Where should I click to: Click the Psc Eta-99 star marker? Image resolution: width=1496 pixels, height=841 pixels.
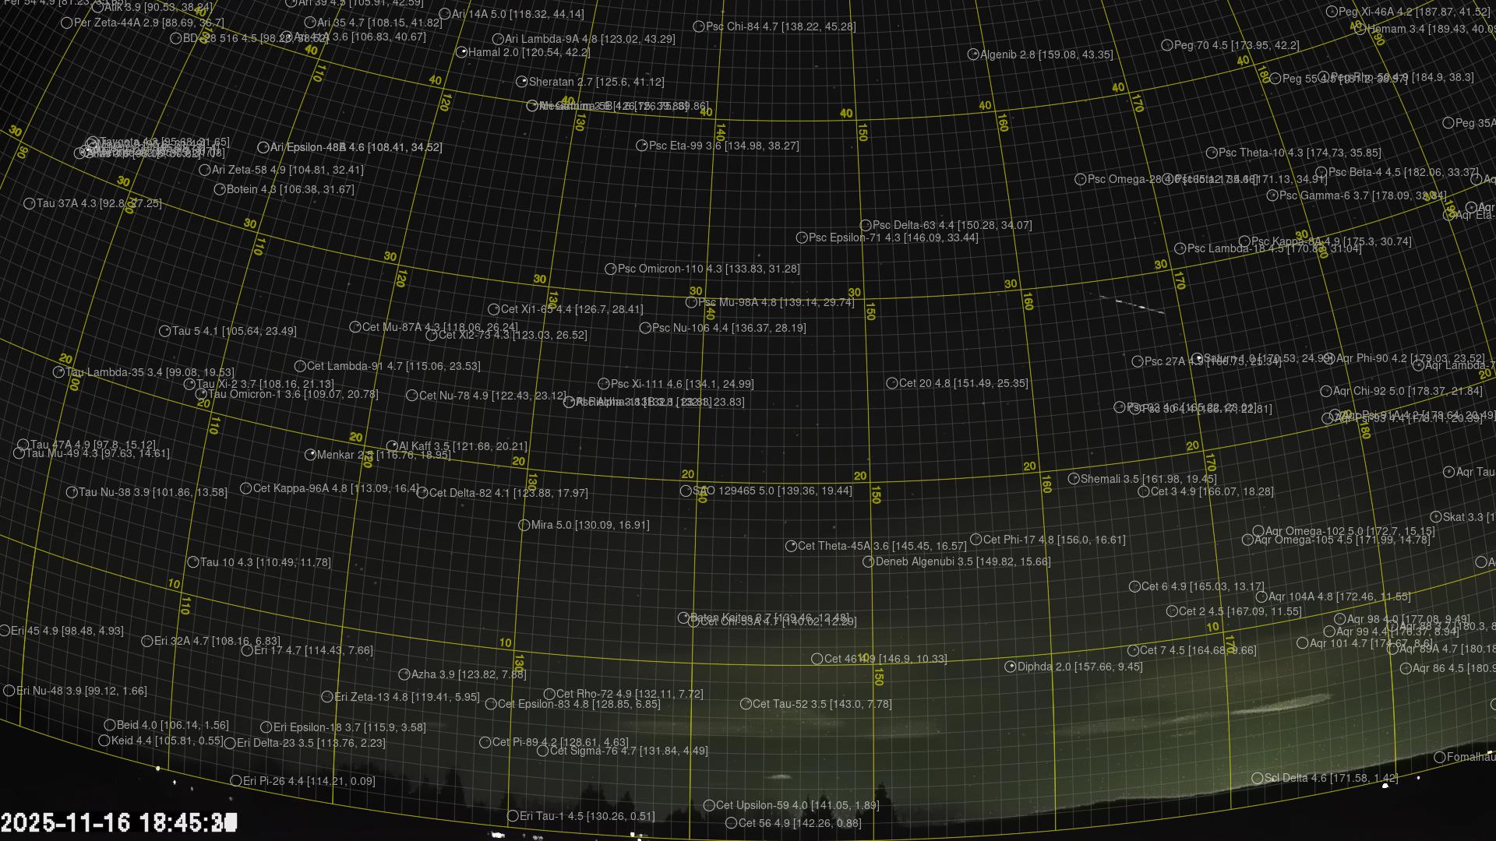coord(642,146)
